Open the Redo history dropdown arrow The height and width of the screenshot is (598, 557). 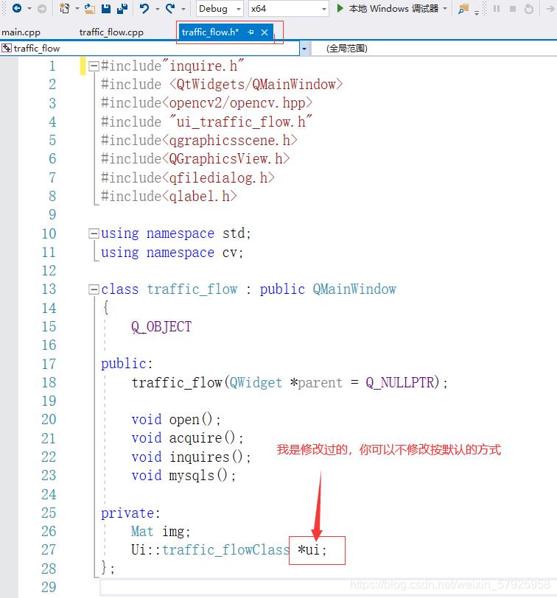[x=183, y=9]
